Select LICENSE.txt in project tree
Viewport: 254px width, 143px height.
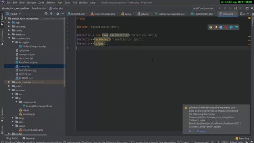point(25,74)
